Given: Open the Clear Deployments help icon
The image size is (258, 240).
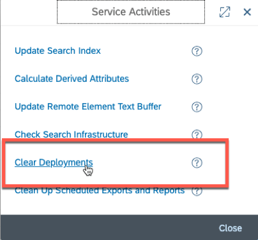Looking at the screenshot, I should pos(197,163).
